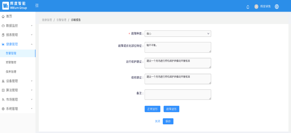
Task: Click the 关闭 close link
Action: [158, 121]
